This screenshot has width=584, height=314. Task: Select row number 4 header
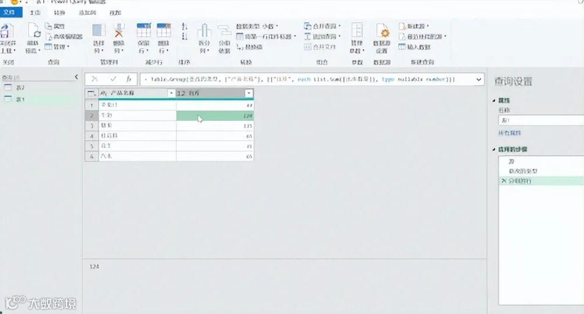(x=92, y=136)
